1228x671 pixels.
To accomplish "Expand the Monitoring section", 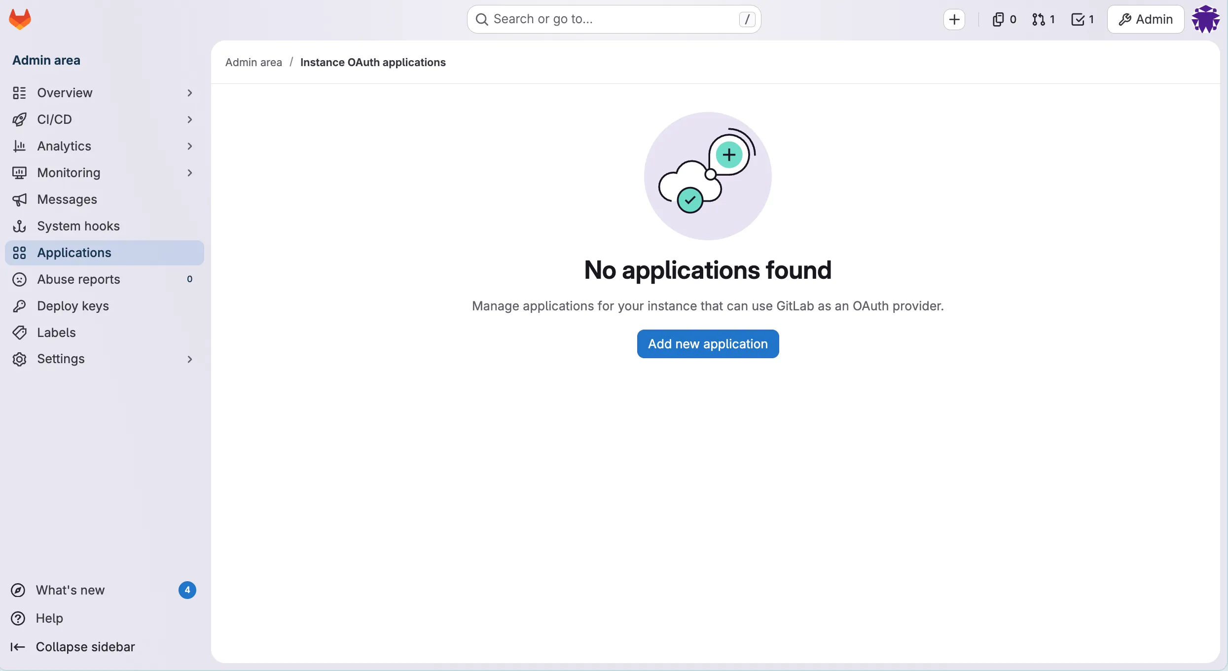I will point(190,173).
